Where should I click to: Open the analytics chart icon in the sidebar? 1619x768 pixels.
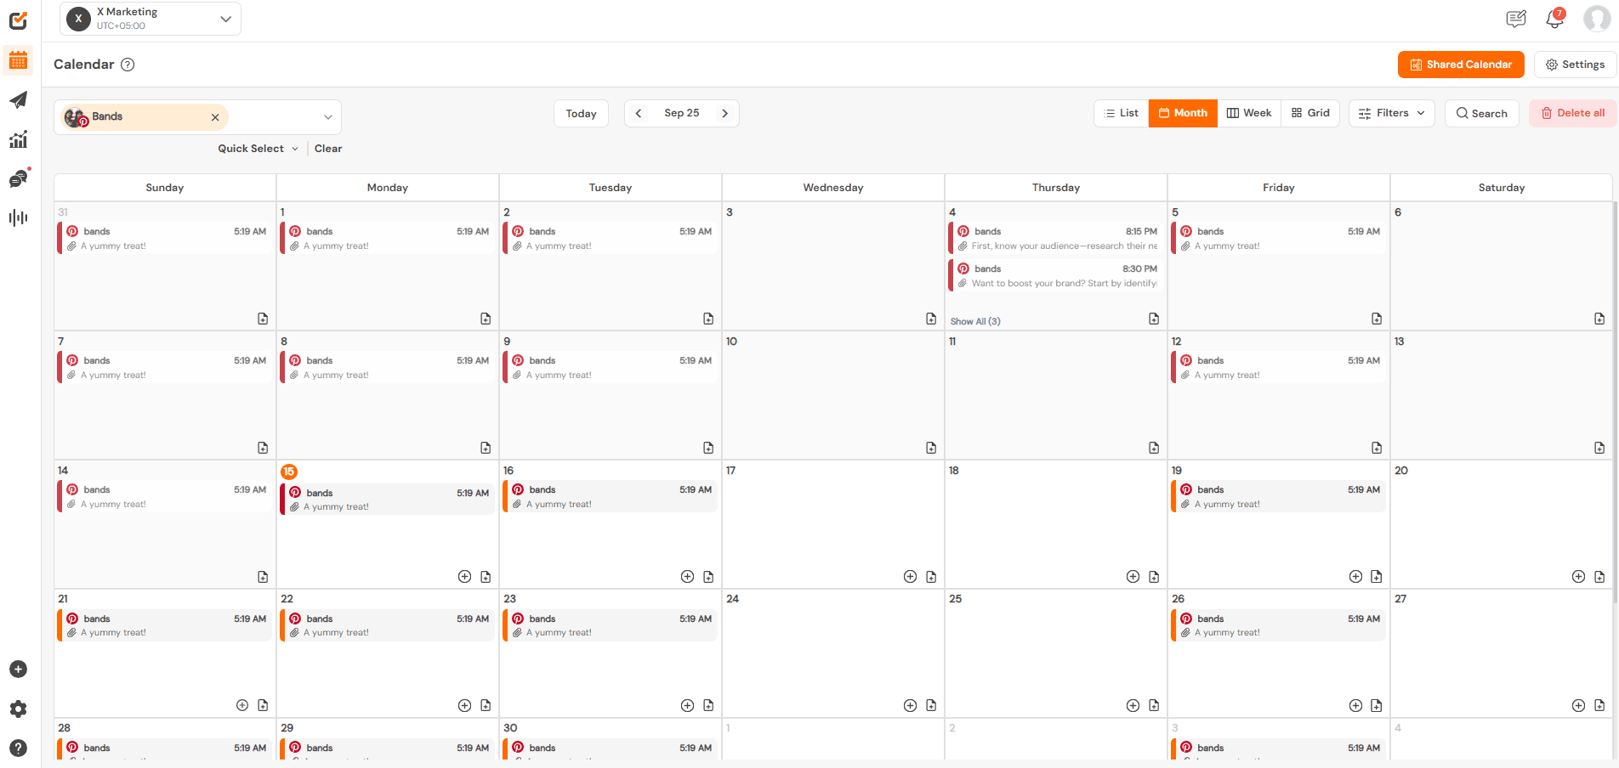tap(18, 139)
